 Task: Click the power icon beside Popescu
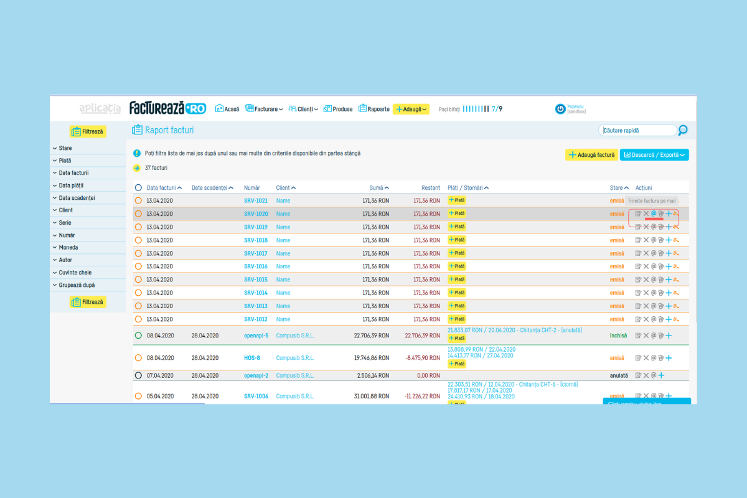560,109
